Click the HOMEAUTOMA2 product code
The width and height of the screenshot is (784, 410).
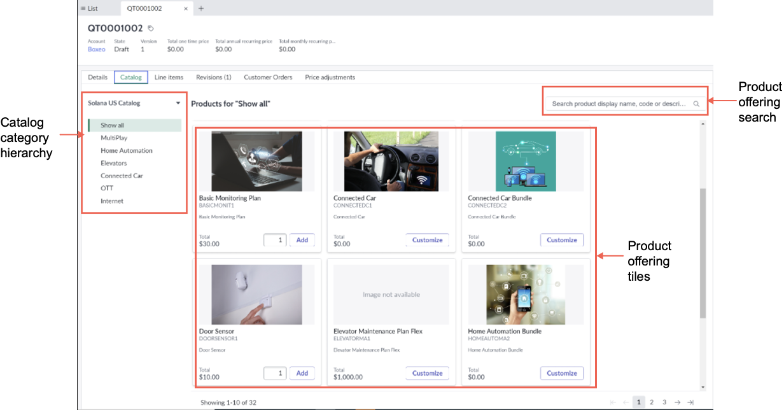coord(489,338)
